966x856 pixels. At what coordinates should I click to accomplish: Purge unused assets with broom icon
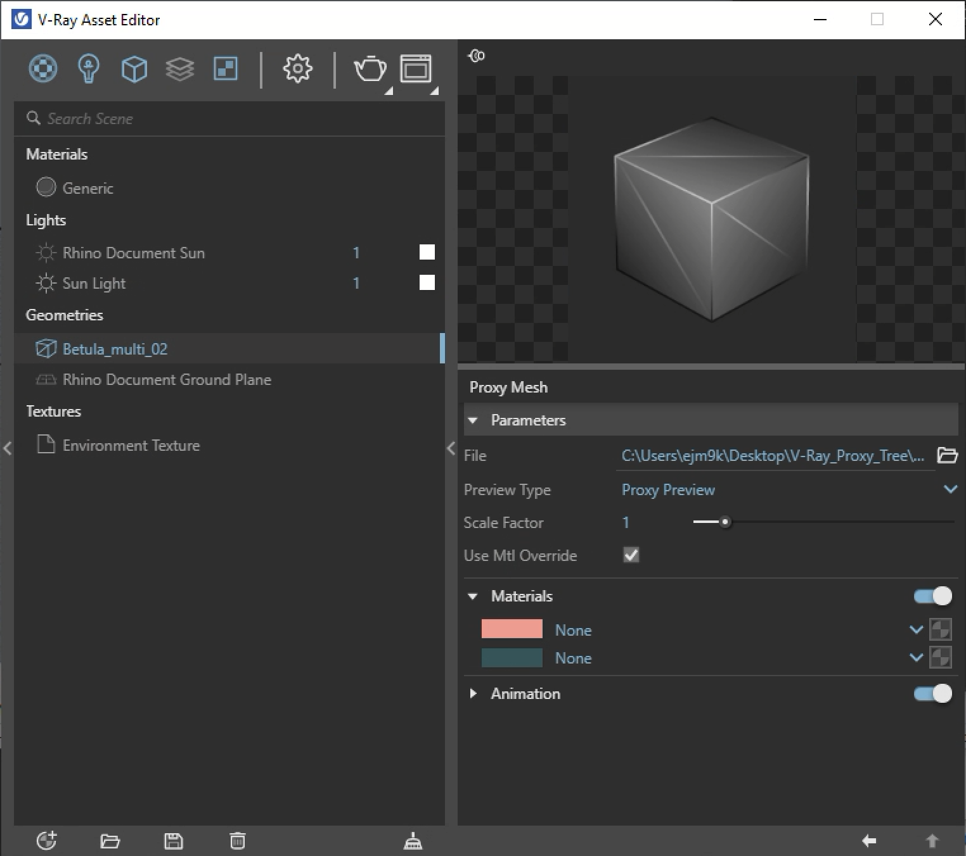tap(413, 841)
